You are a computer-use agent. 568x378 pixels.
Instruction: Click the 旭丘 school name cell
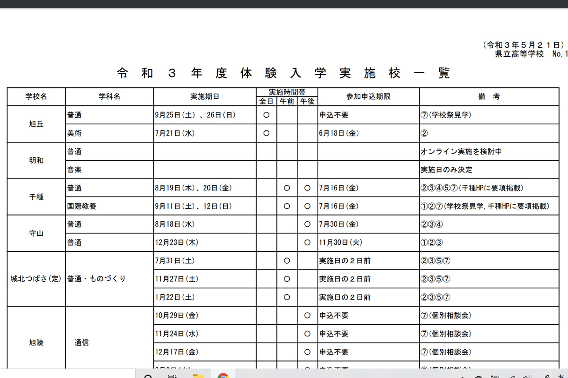pos(36,124)
